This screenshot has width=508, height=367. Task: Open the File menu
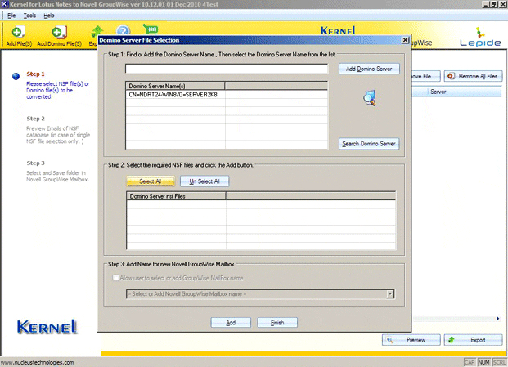point(11,16)
